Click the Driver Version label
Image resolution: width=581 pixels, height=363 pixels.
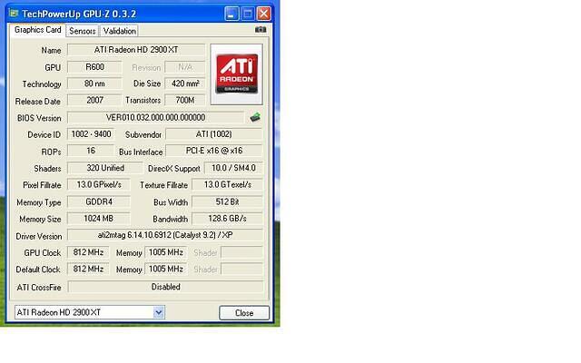pyautogui.click(x=39, y=236)
